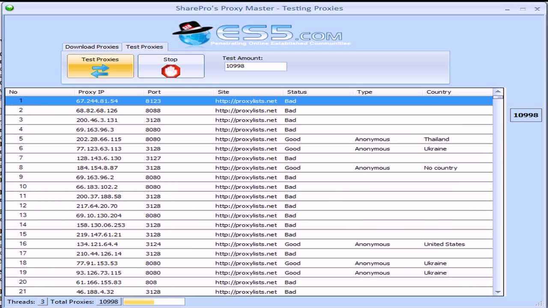548x308 pixels.
Task: Minimize the Proxy Master window
Action: 507,9
